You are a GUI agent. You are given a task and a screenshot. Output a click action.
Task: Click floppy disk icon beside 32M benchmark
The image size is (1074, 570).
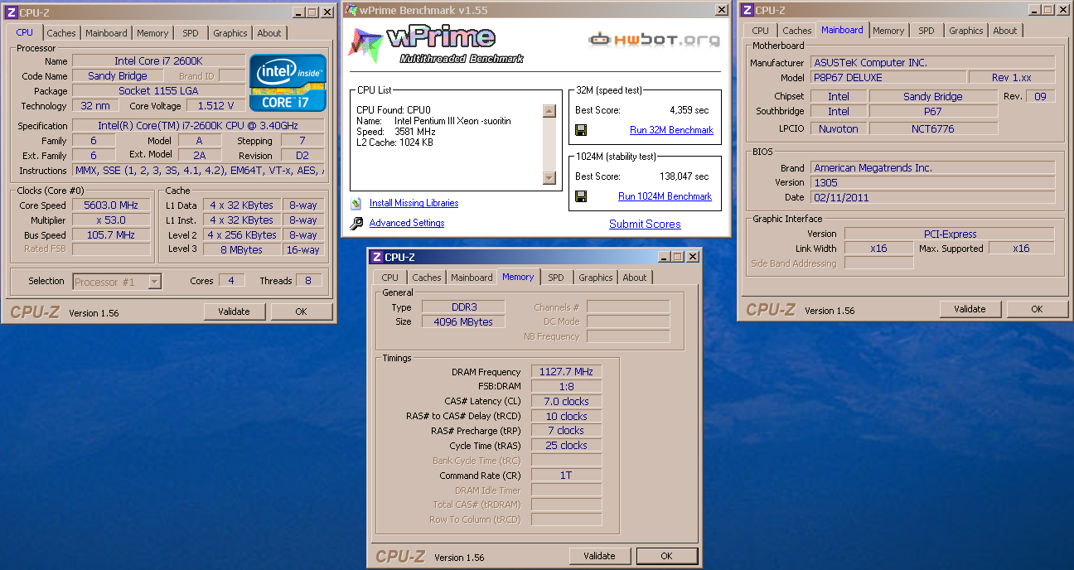pyautogui.click(x=581, y=130)
